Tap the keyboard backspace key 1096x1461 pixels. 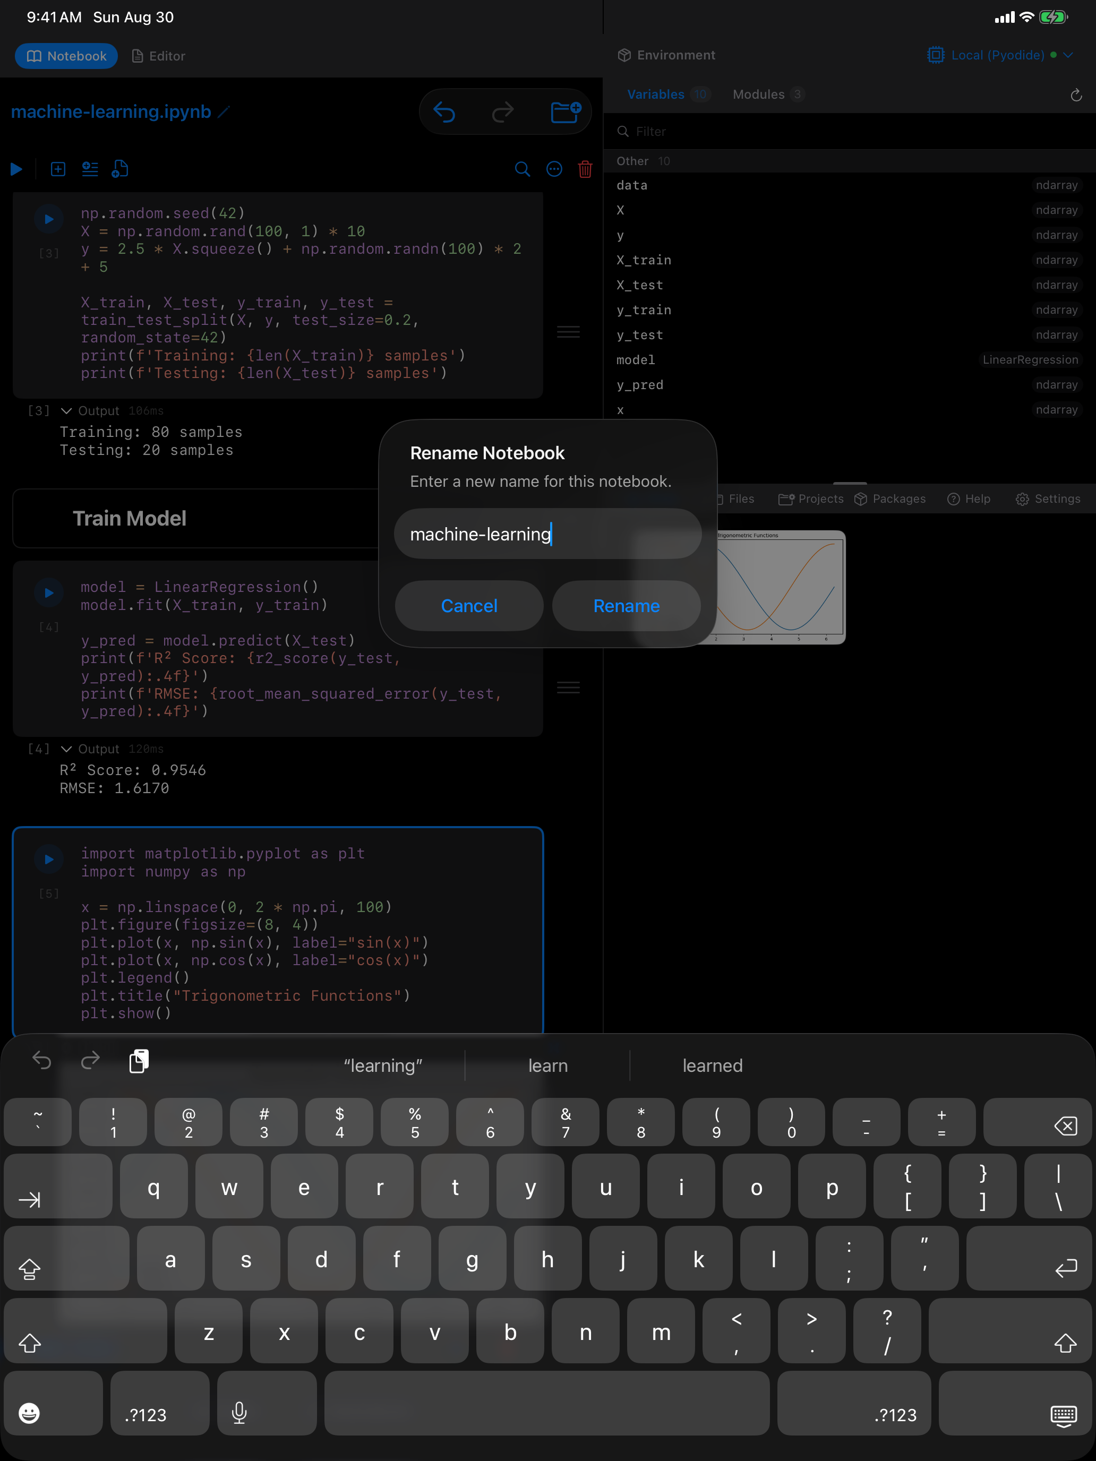[1037, 1122]
